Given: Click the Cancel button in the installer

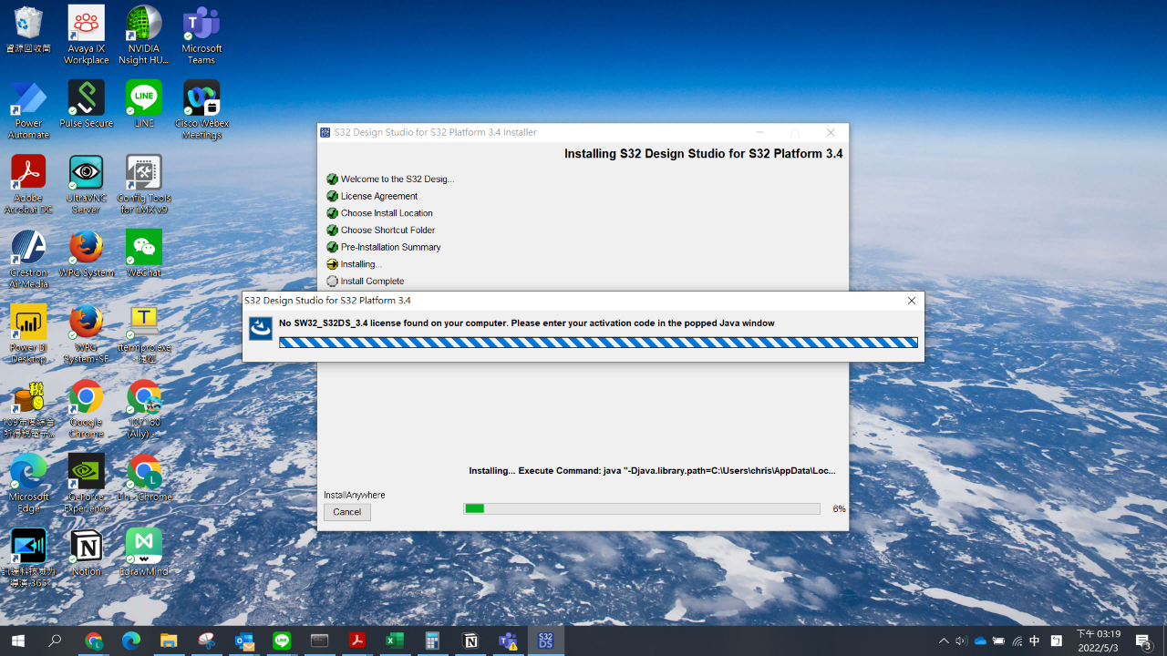Looking at the screenshot, I should [346, 512].
